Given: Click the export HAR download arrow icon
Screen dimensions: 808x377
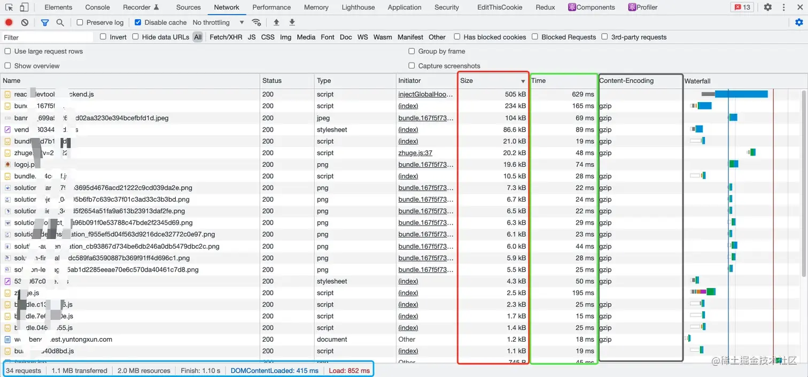Looking at the screenshot, I should [x=292, y=22].
